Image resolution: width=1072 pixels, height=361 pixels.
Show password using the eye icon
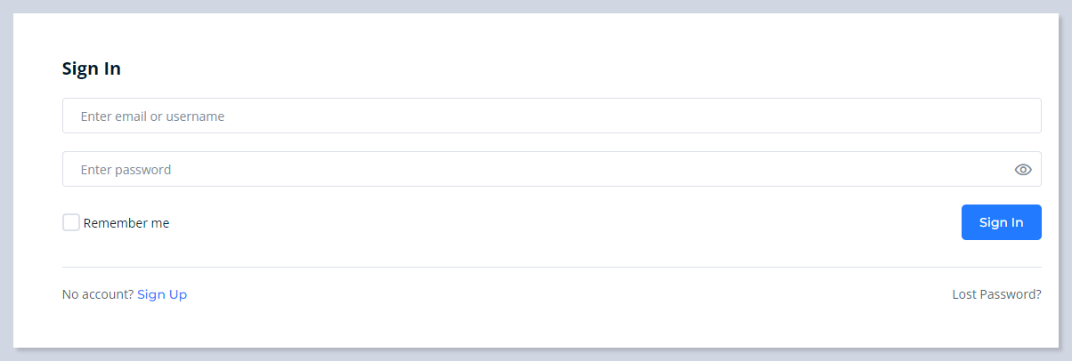(x=1023, y=170)
